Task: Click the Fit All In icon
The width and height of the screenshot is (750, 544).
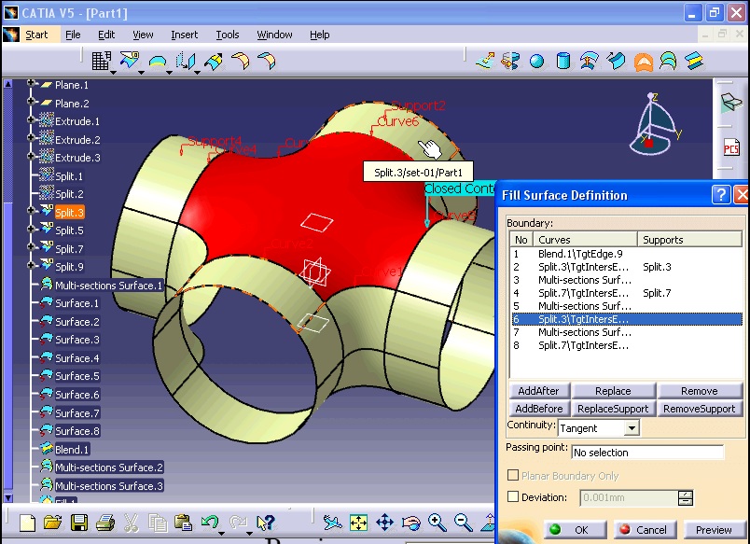Action: tap(358, 523)
